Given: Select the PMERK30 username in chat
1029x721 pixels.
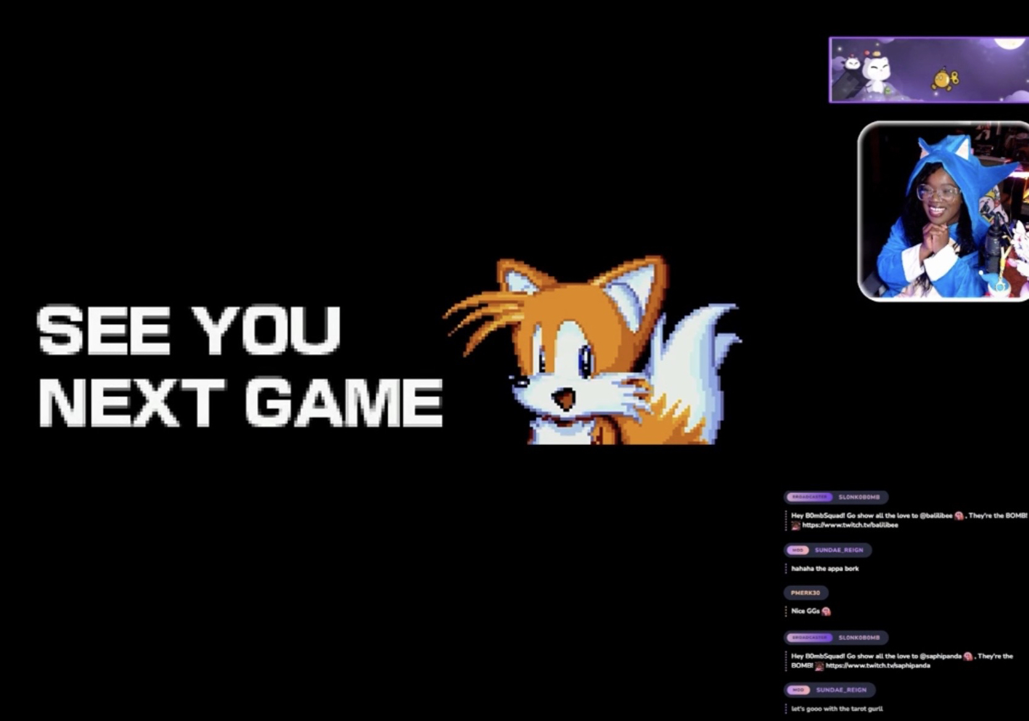Looking at the screenshot, I should click(805, 593).
